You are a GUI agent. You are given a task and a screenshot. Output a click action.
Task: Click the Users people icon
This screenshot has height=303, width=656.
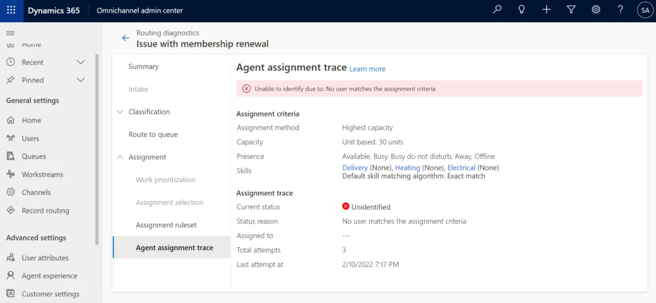coord(11,138)
